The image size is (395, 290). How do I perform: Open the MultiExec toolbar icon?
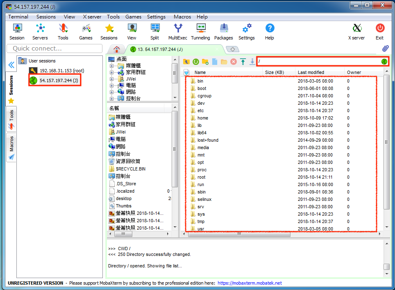[x=178, y=32]
